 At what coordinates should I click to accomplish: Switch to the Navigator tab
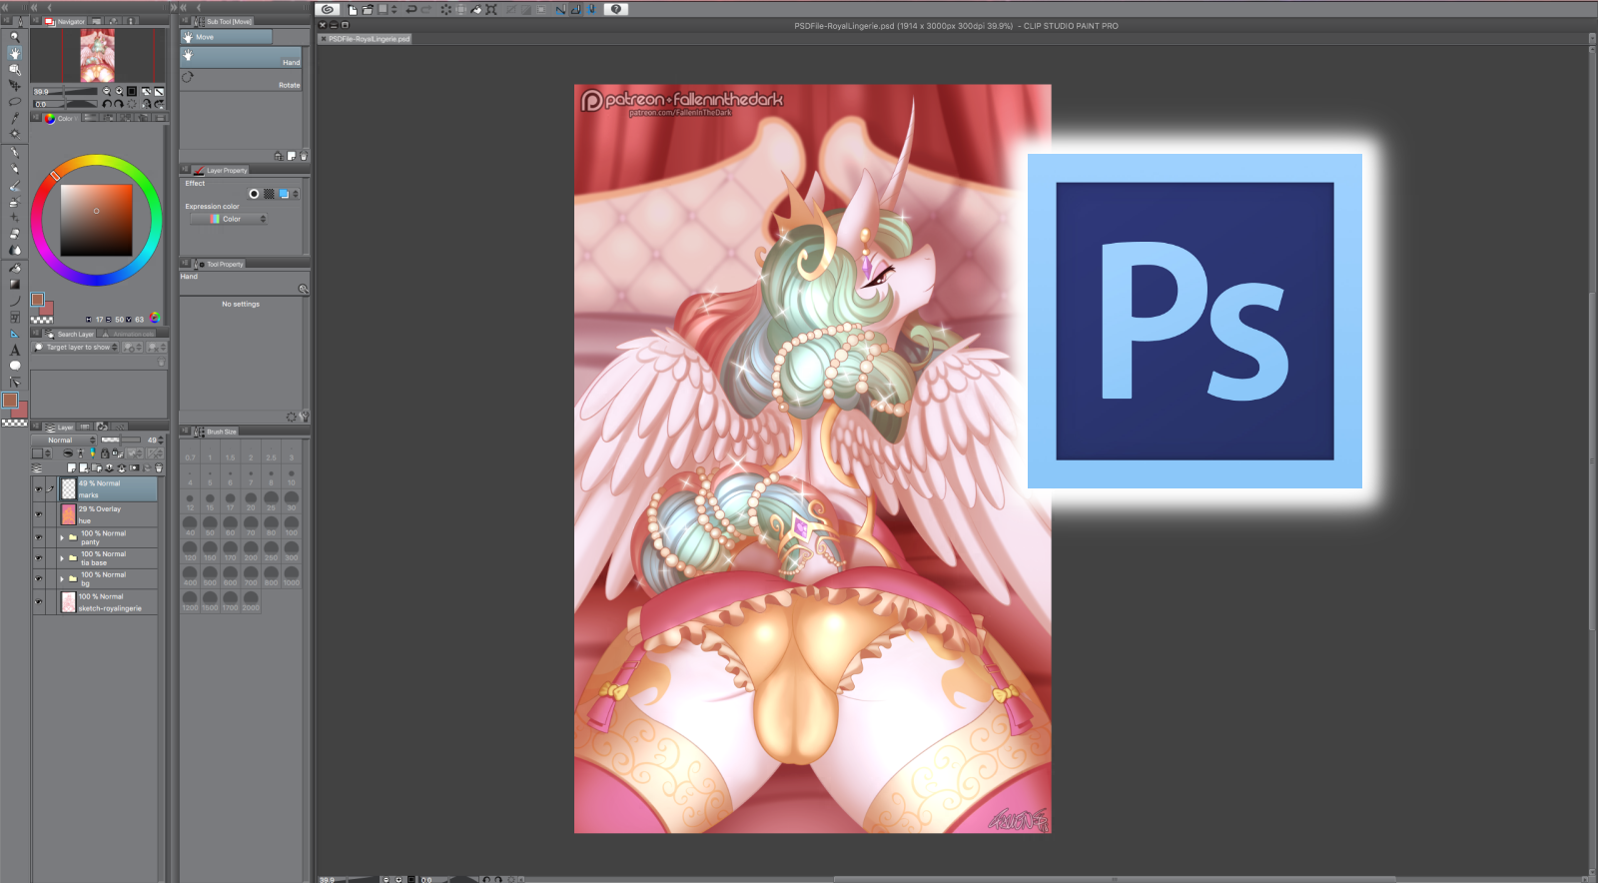click(x=66, y=21)
